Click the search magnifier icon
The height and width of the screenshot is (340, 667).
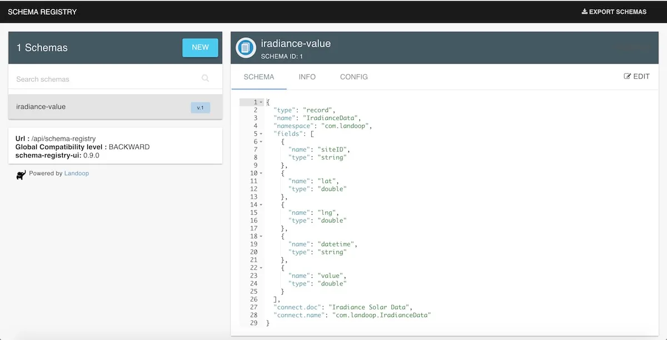[205, 78]
